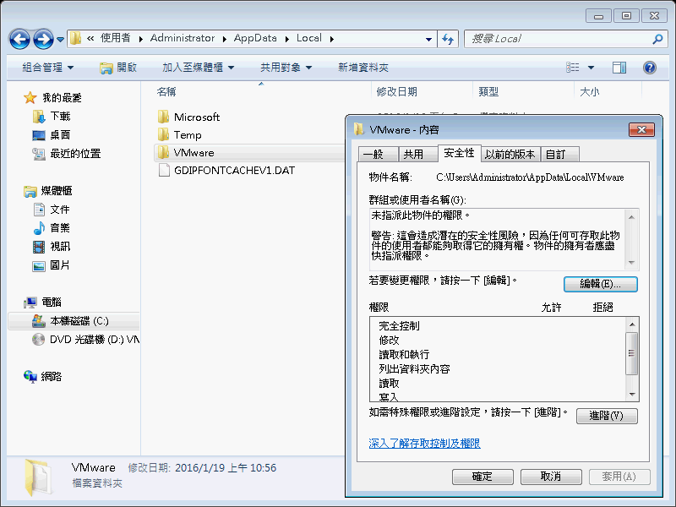Open the 深入了解存取控制及權限 link
Viewport: 676px width, 507px height.
coord(425,443)
